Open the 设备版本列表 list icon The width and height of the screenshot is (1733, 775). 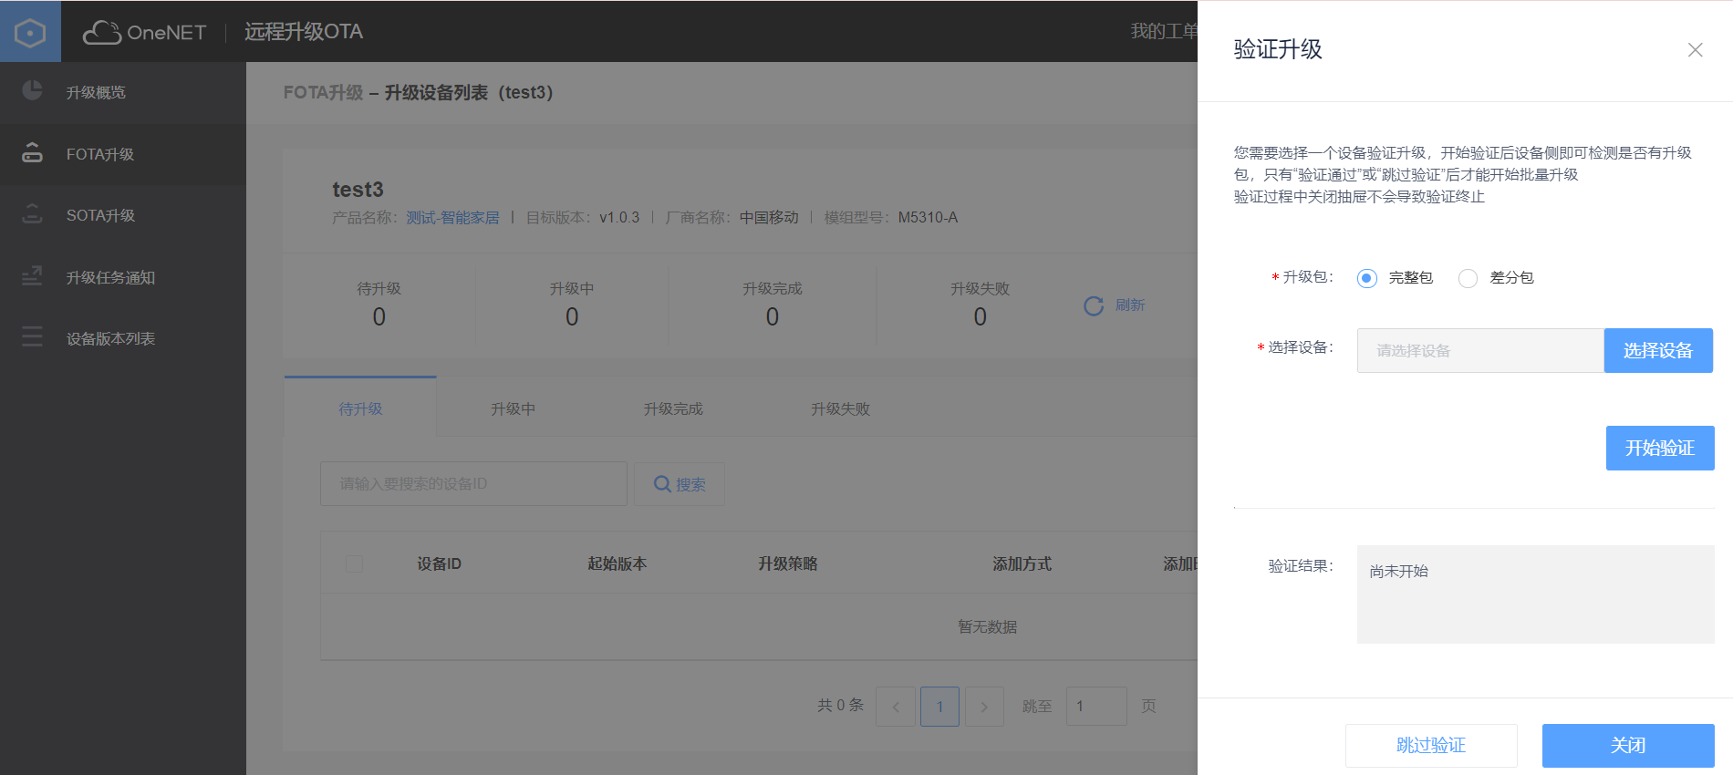click(32, 337)
